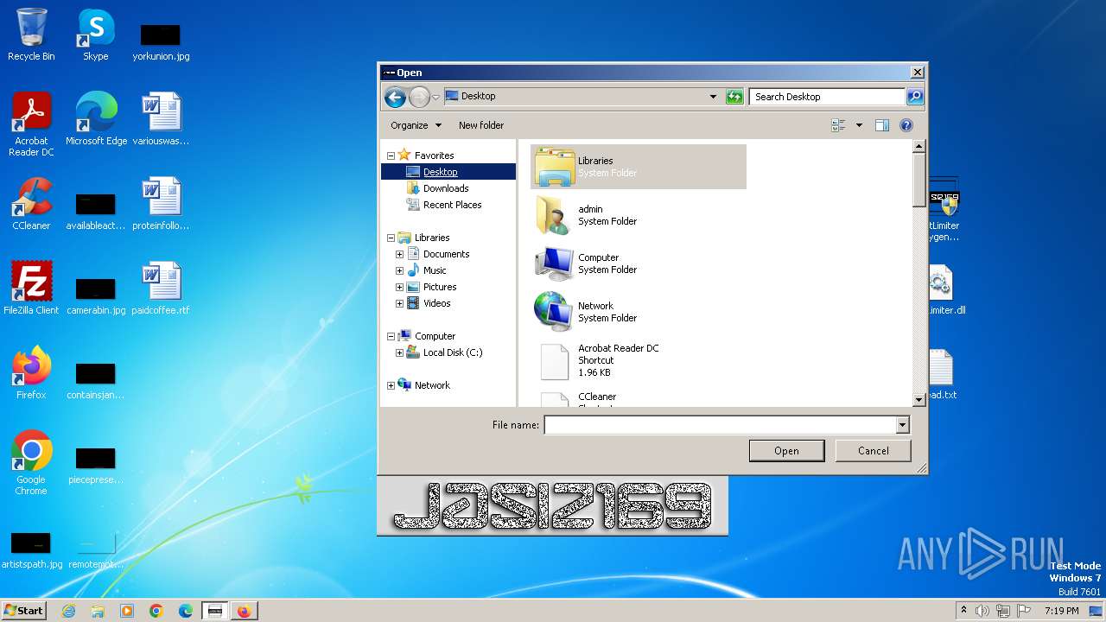Select the Network System Folder item
1106x622 pixels.
pyautogui.click(x=639, y=312)
